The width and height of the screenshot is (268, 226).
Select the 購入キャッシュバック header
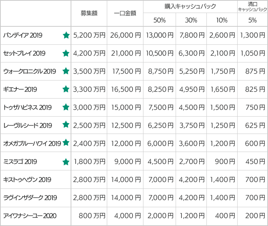coord(190,6)
